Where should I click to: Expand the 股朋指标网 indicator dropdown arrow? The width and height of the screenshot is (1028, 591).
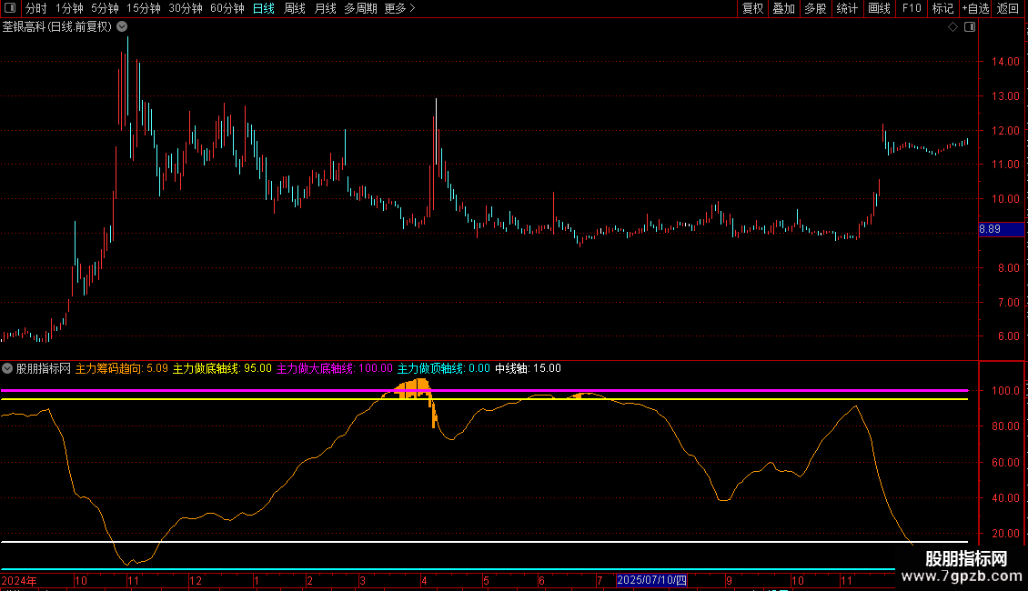pos(8,368)
